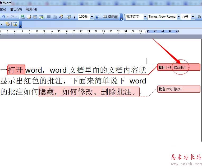202x168 pixels.
Task: Click the right indent marker on the ruler
Action: (x=146, y=32)
